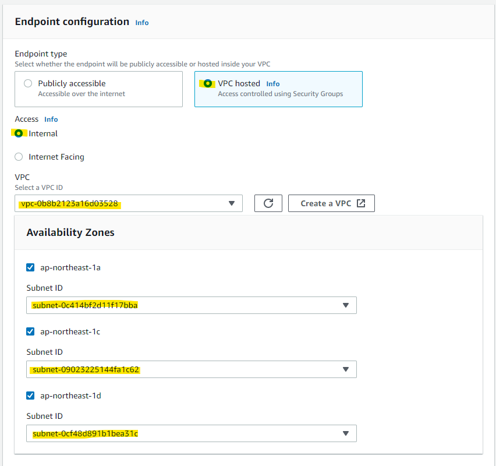
Task: Expand the subnet dropdown for ap-northeast-1a
Action: [x=191, y=305]
